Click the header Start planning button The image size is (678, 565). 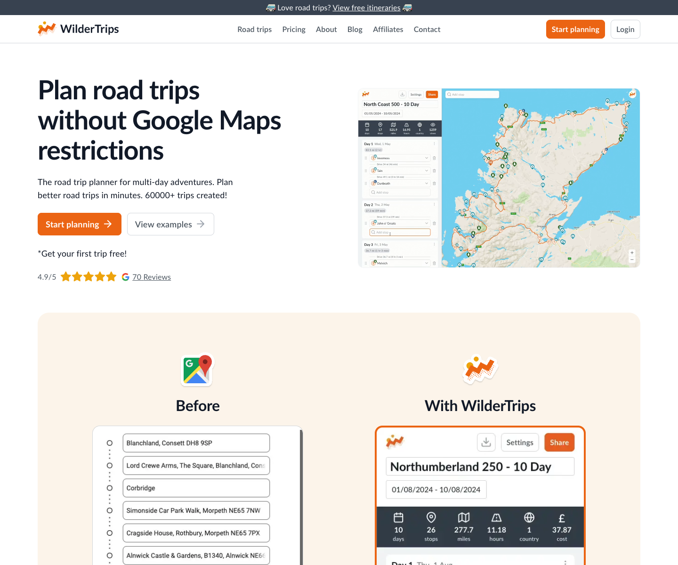pos(575,29)
